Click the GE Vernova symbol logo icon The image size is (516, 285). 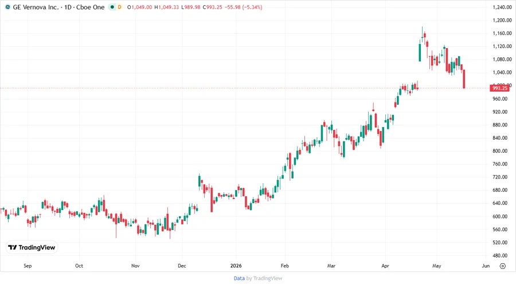tap(7, 7)
